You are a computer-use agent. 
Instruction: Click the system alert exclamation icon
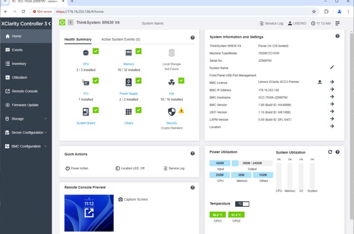(x=70, y=22)
